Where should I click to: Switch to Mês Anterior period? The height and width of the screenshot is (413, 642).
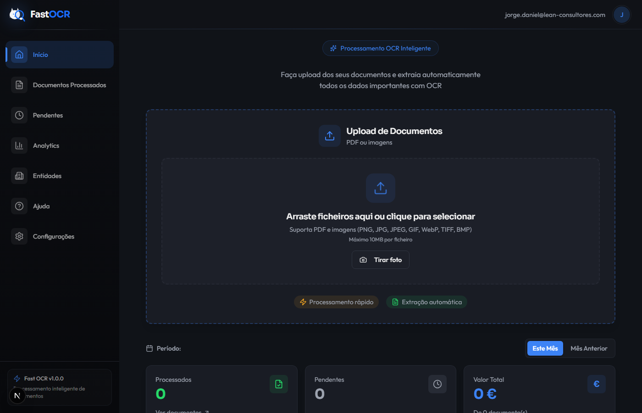[589, 348]
